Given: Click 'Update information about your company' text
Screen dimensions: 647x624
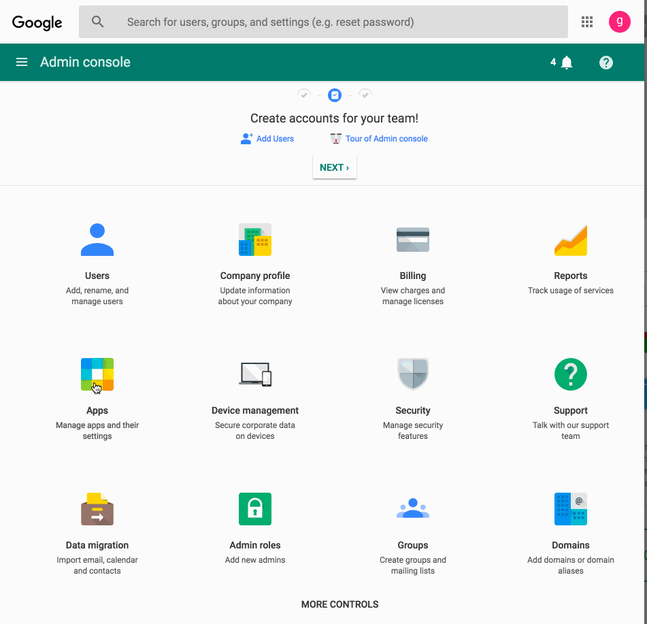Looking at the screenshot, I should tap(255, 296).
